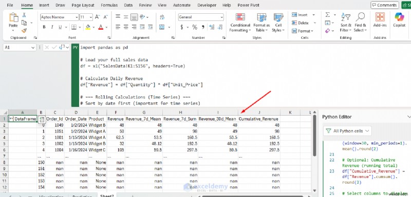The width and height of the screenshot is (411, 197).
Task: Increase font size with larger A
Action: tap(97, 17)
